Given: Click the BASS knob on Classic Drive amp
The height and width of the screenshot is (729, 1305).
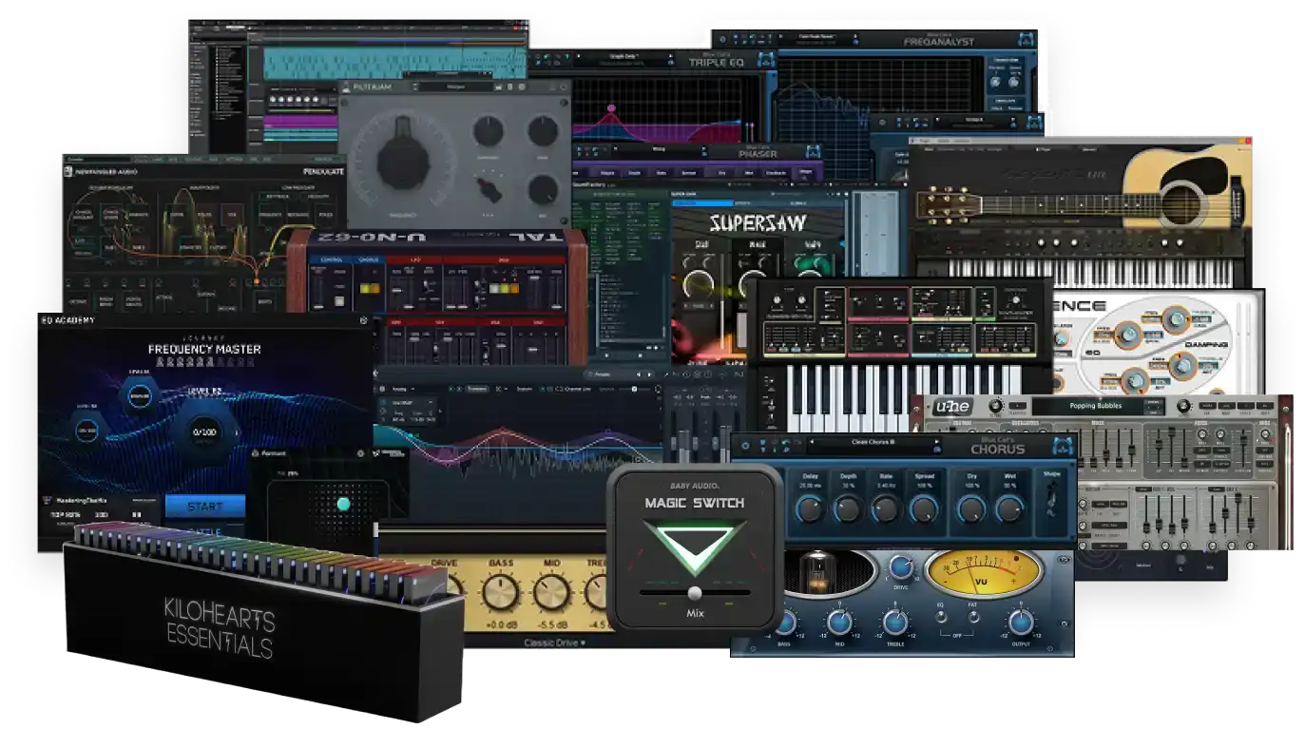Looking at the screenshot, I should [x=499, y=592].
